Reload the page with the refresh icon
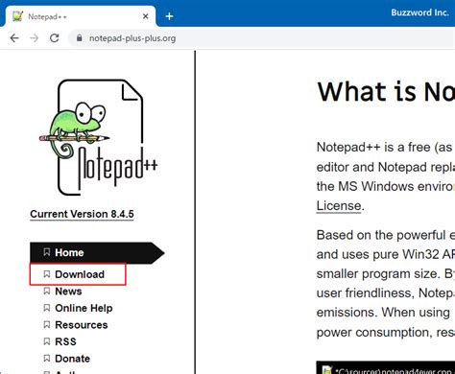 [55, 38]
